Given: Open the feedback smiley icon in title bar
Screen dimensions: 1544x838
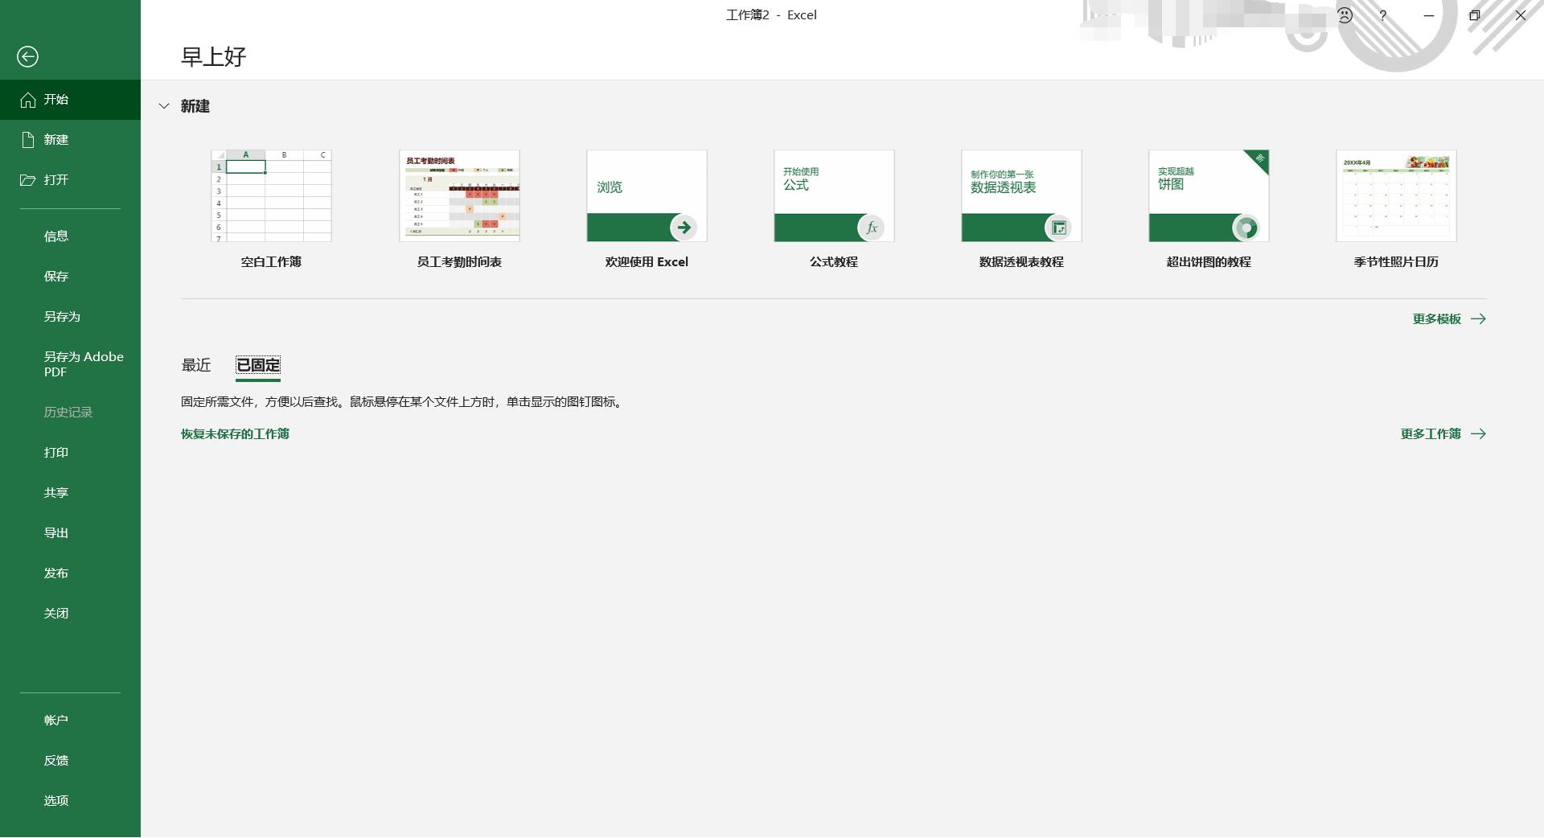Looking at the screenshot, I should point(1345,14).
